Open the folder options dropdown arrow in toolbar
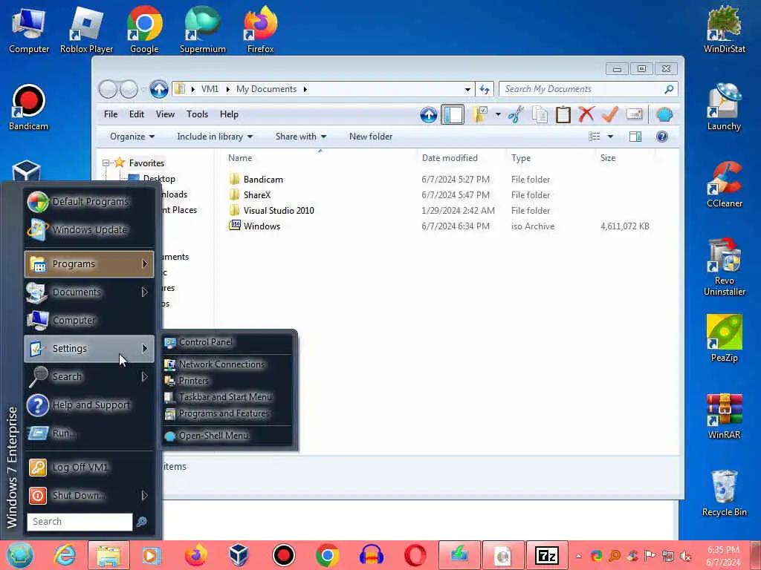This screenshot has height=570, width=761. 498,115
